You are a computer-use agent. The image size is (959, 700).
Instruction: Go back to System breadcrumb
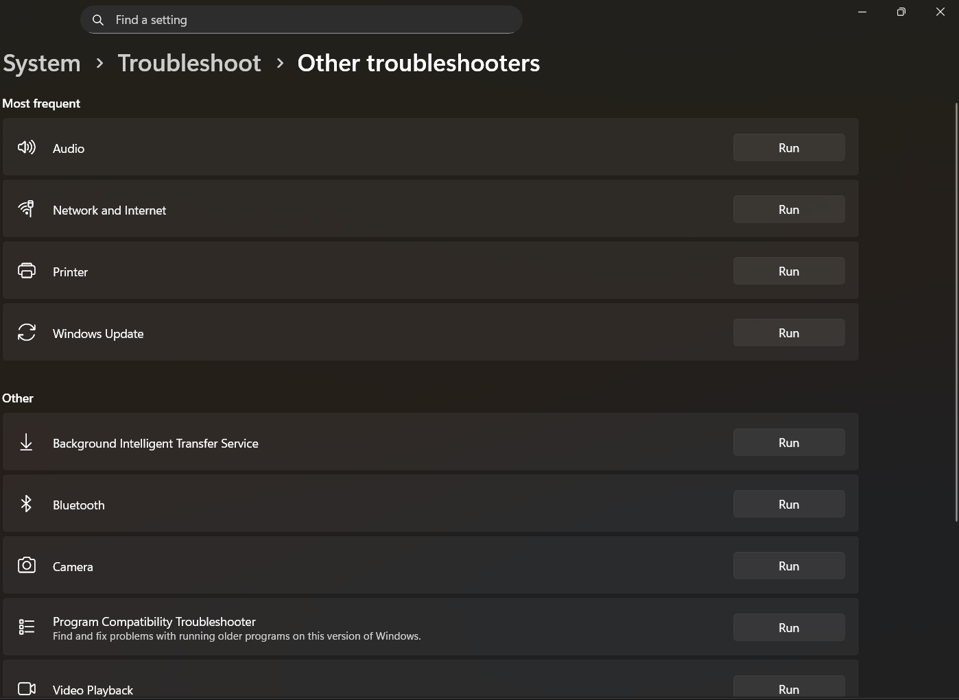pyautogui.click(x=42, y=63)
